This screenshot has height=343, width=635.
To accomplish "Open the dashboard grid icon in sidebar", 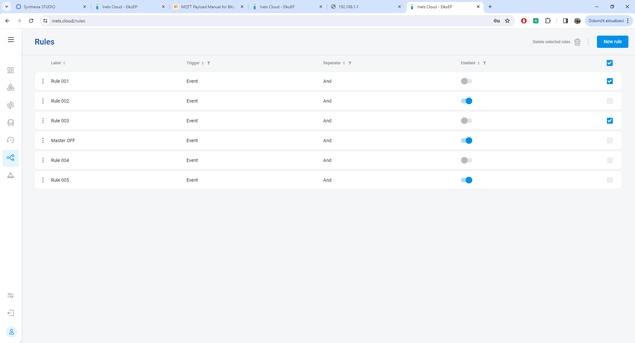I will (x=11, y=70).
